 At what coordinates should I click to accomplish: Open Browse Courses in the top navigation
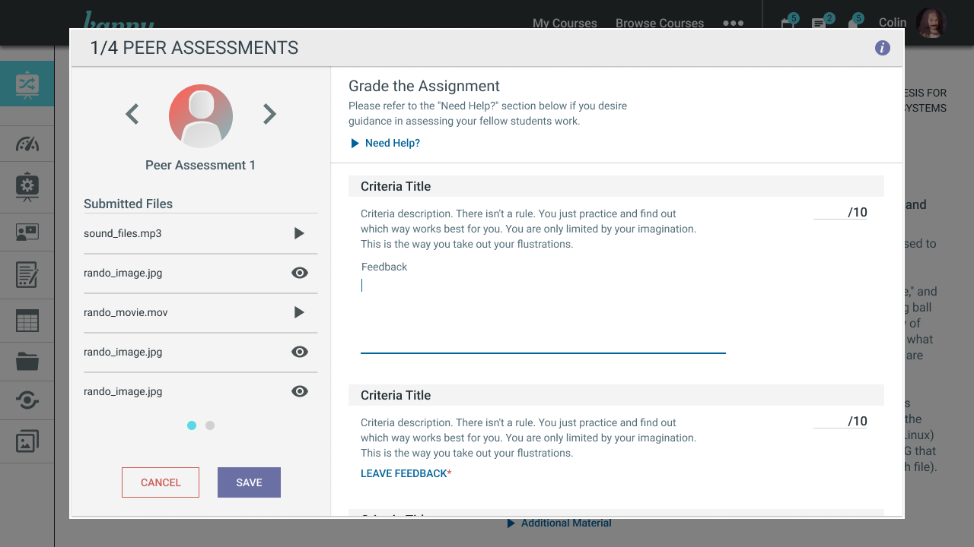(659, 23)
